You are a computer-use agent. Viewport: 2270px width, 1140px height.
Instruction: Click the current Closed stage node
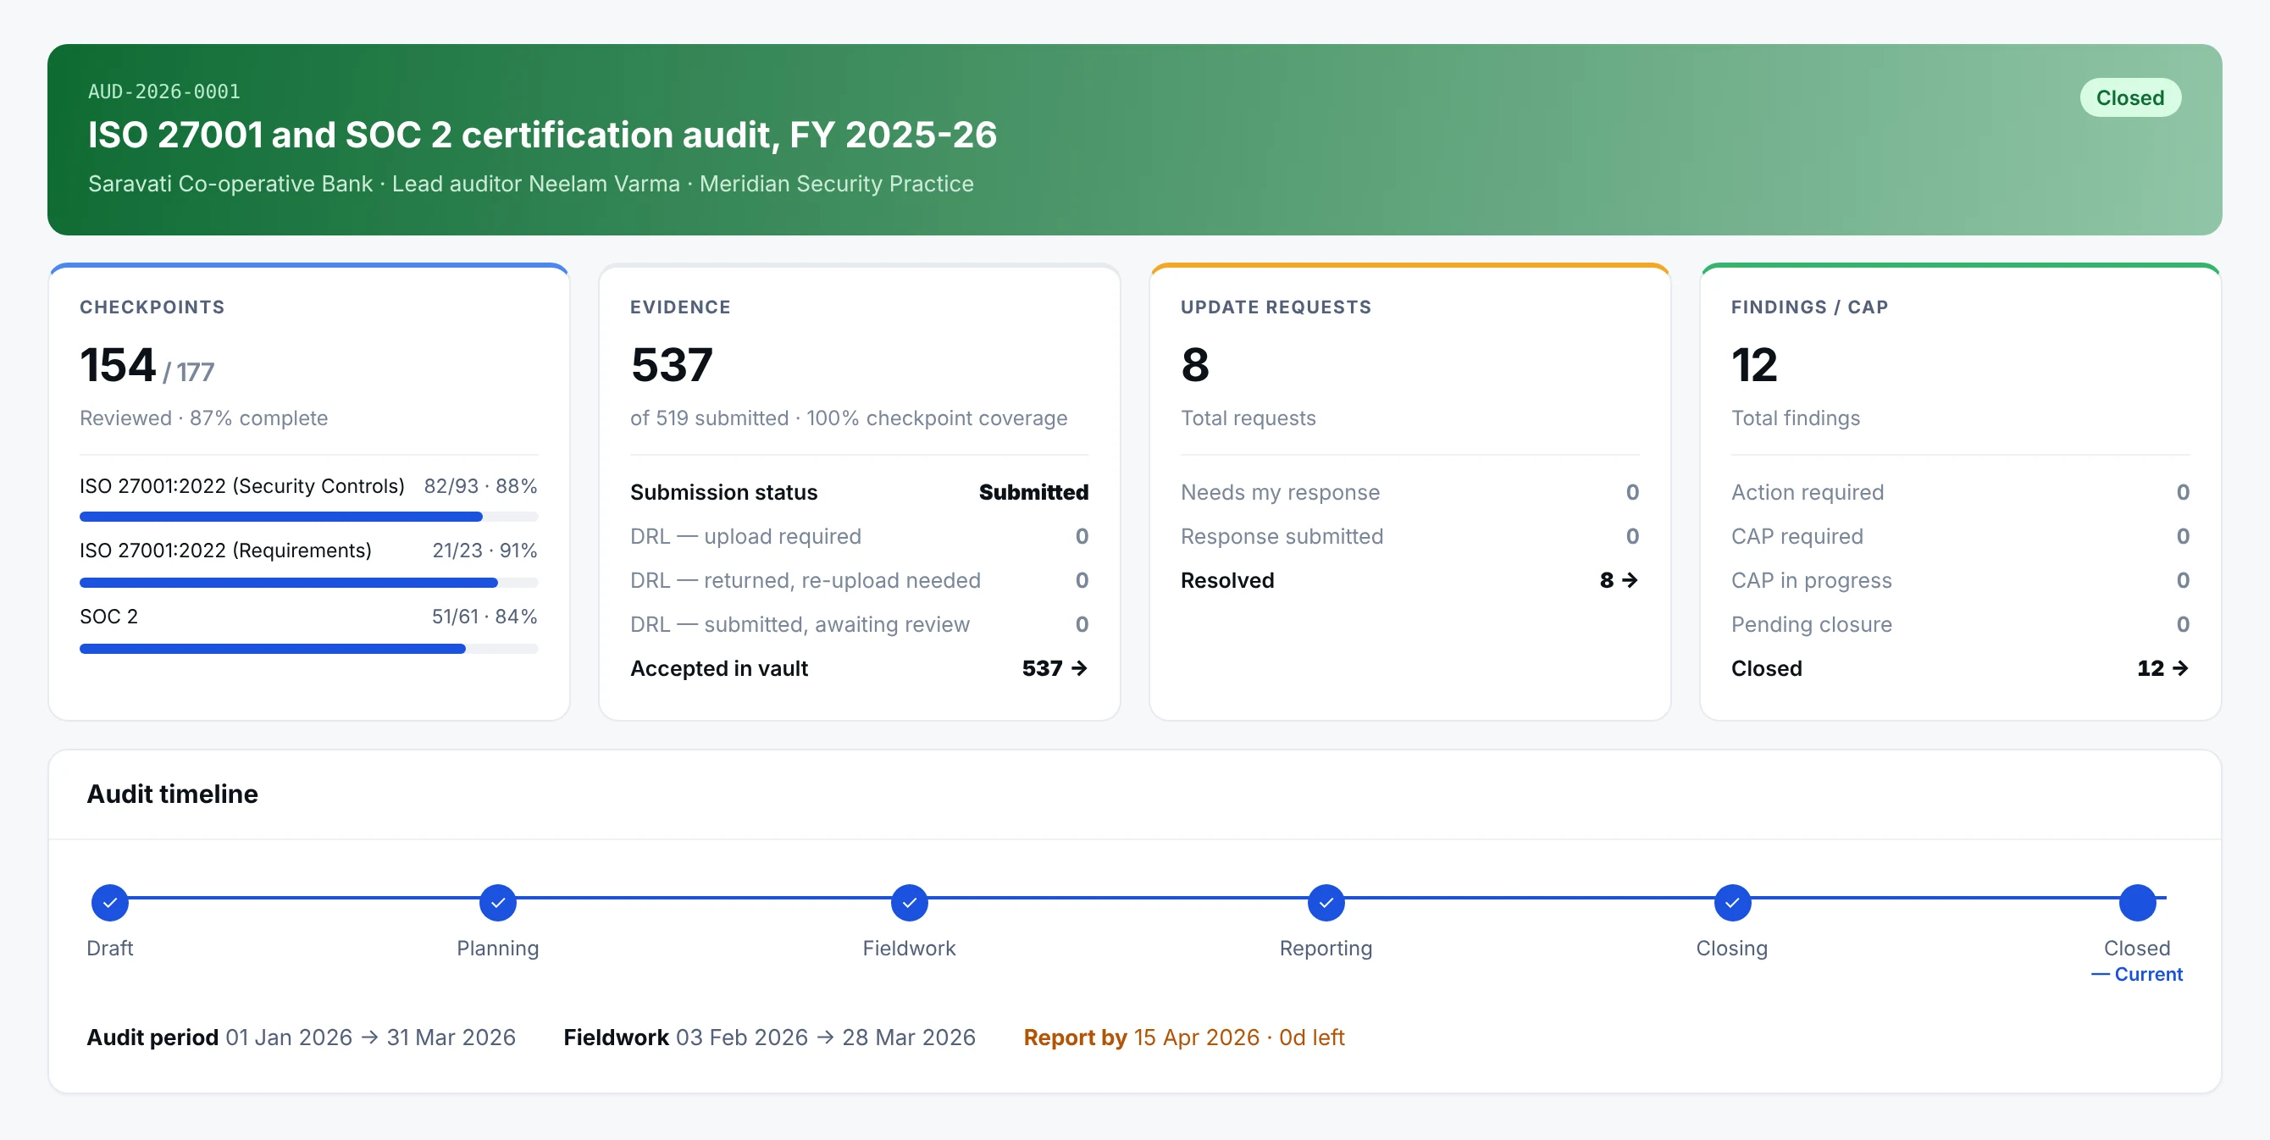tap(2138, 902)
